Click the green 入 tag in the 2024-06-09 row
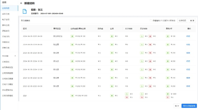This screenshot has height=110, width=198. [x=142, y=53]
